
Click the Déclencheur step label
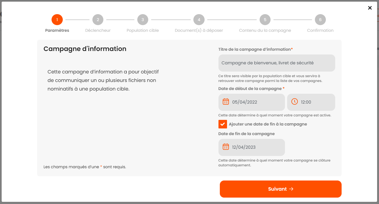point(98,30)
